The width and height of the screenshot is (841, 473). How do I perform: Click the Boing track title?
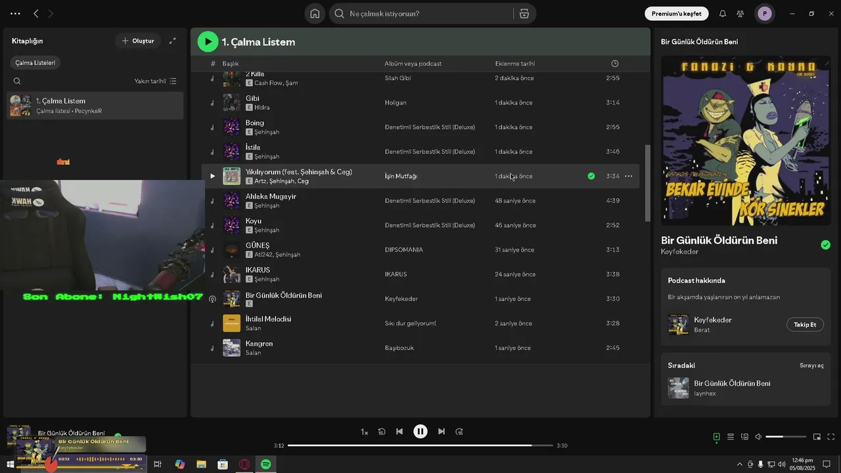pos(255,123)
